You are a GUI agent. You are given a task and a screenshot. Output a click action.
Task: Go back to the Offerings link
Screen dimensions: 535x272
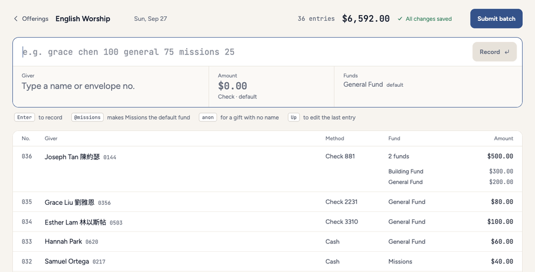[x=35, y=19]
